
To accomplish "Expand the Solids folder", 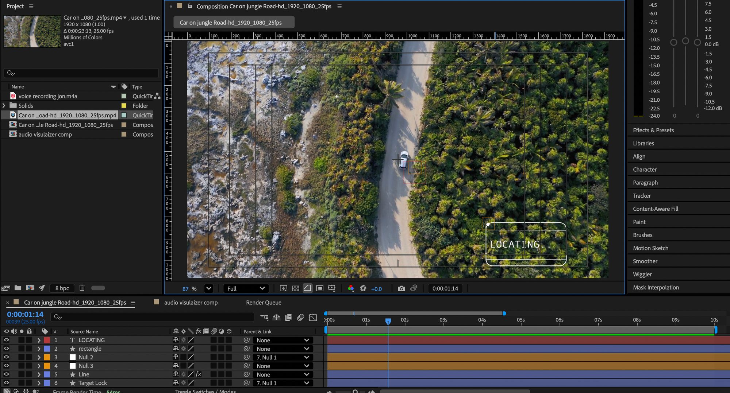I will 4,106.
